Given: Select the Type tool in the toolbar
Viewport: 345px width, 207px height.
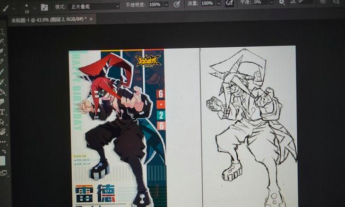Looking at the screenshot, I should pyautogui.click(x=3, y=112).
